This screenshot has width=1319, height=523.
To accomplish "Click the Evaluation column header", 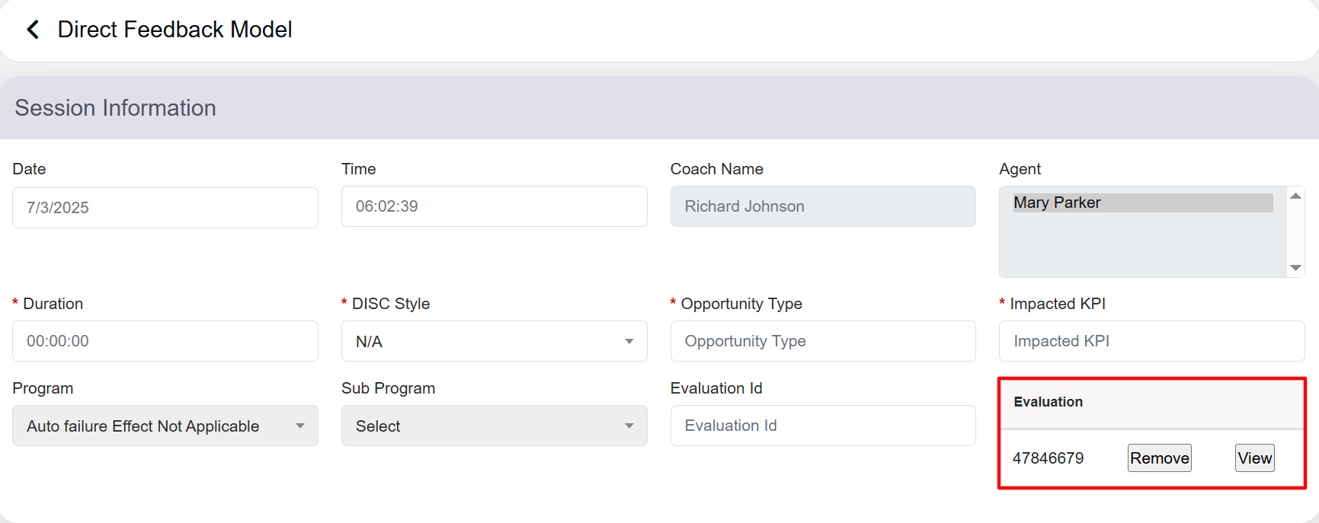I will pos(1048,402).
